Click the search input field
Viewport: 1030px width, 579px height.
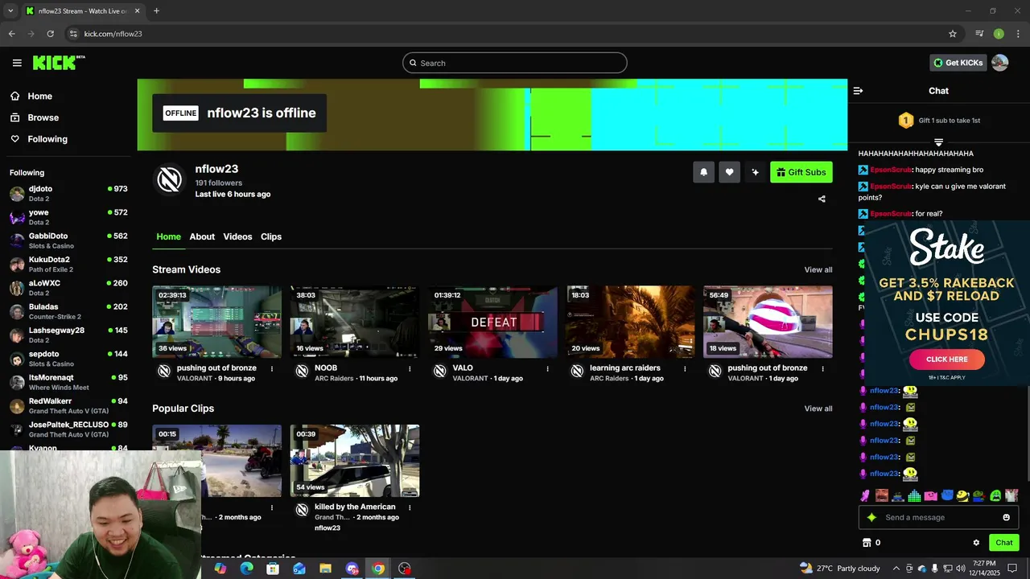[515, 63]
